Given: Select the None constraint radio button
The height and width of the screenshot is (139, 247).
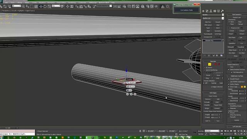Looking at the screenshot, I should tap(229, 22).
